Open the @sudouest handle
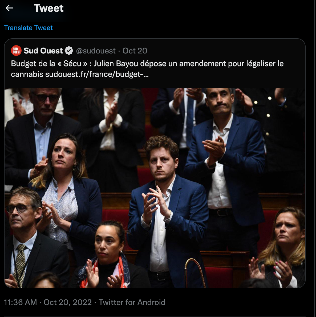 [x=96, y=51]
